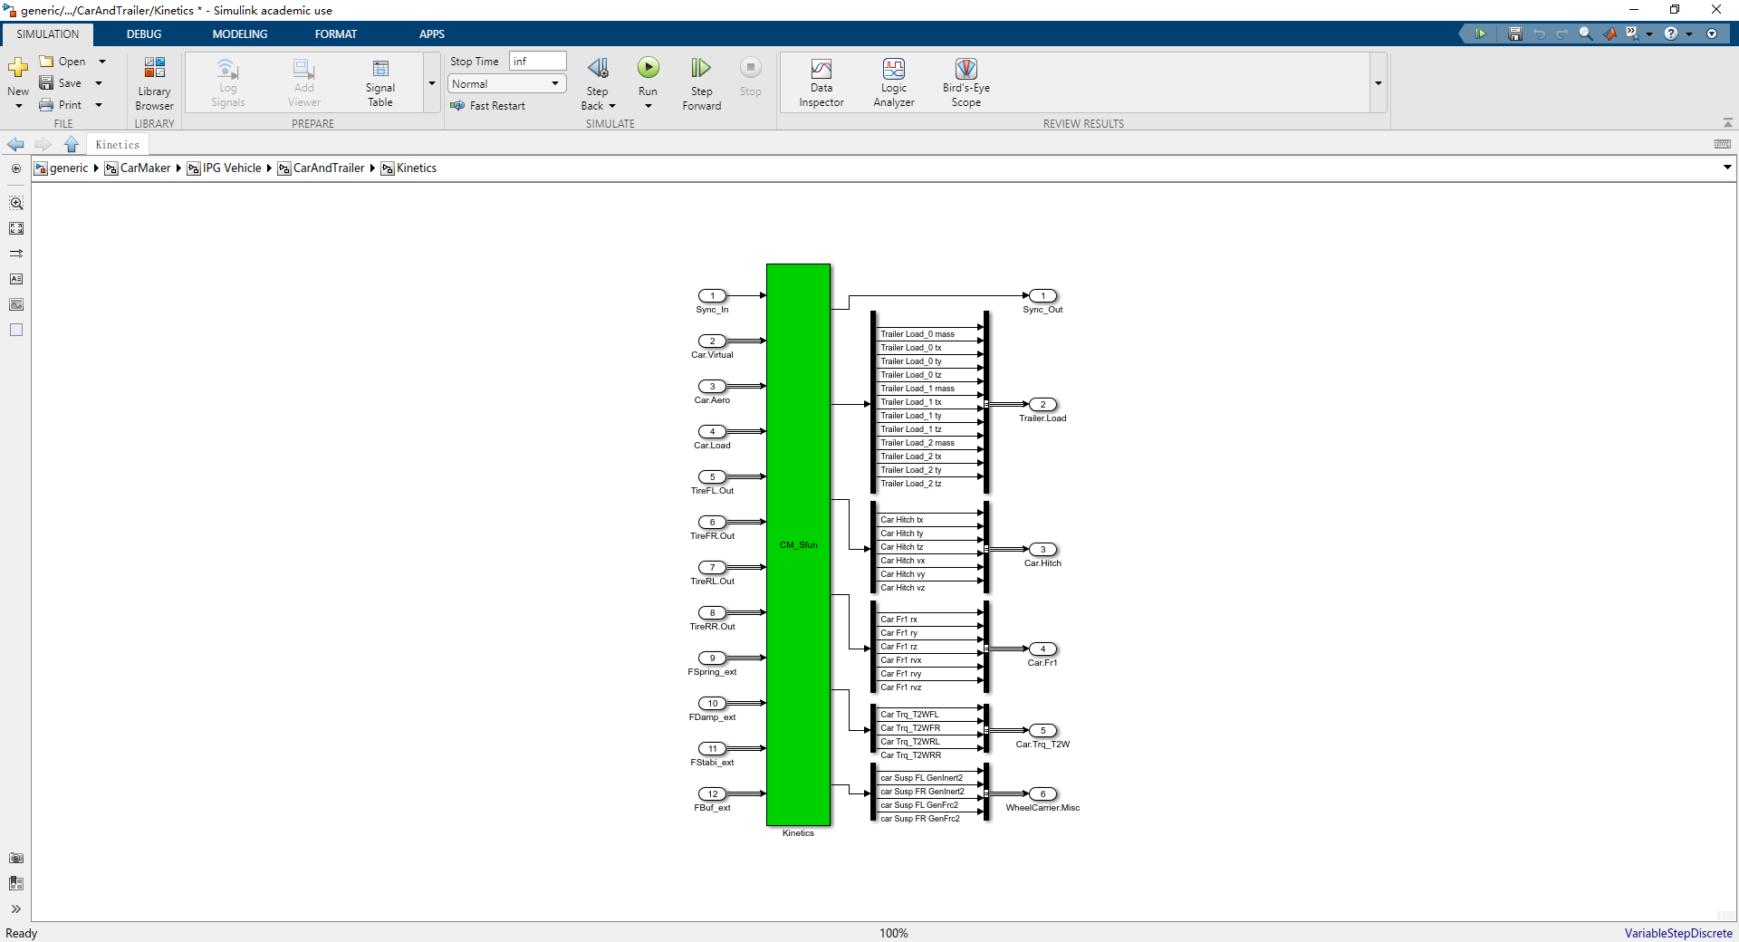Open the Data Inspector

point(821,83)
